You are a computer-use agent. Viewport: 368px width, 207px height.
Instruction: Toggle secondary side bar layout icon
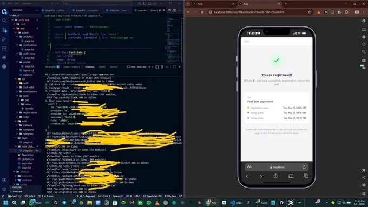154,4
